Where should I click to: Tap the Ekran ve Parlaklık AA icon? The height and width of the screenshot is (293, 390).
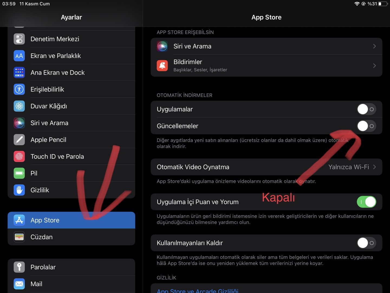click(x=19, y=56)
